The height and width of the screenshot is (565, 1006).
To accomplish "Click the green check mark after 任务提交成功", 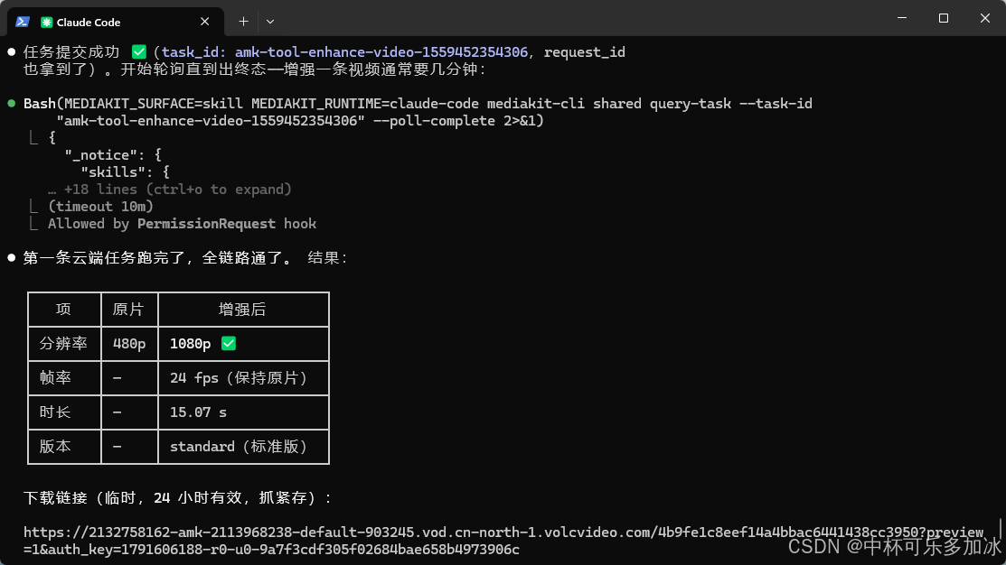I will coord(138,51).
